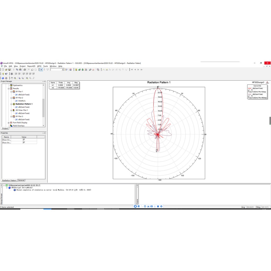Image resolution: width=271 pixels, height=271 pixels.
Task: Open the toolbar combo box dropdown
Action: pos(63,70)
